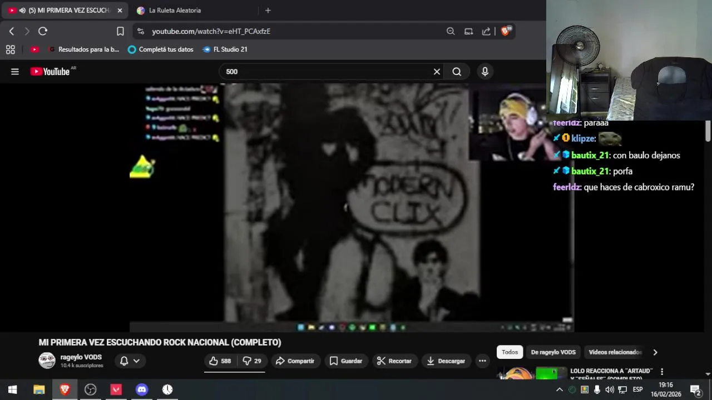Image resolution: width=712 pixels, height=400 pixels.
Task: Click Compartir button
Action: click(x=295, y=361)
